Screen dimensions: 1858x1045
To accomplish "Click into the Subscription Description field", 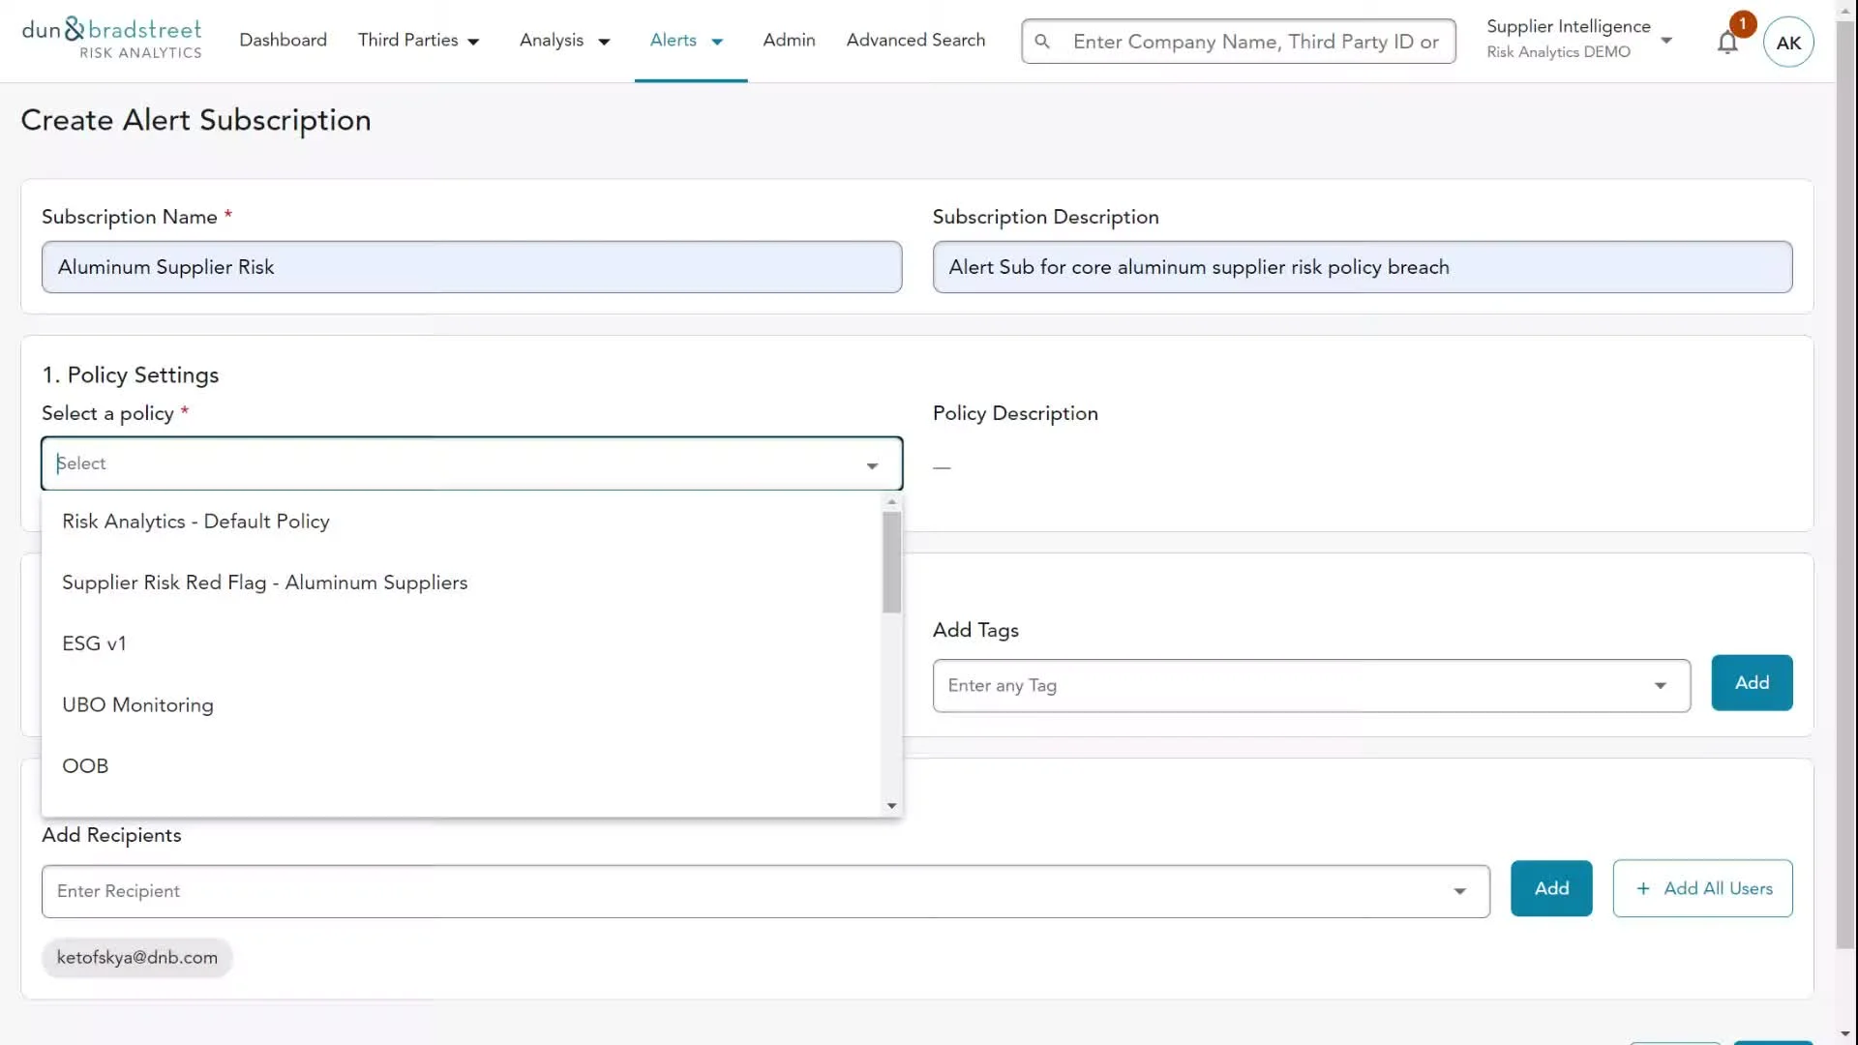I will (x=1362, y=267).
